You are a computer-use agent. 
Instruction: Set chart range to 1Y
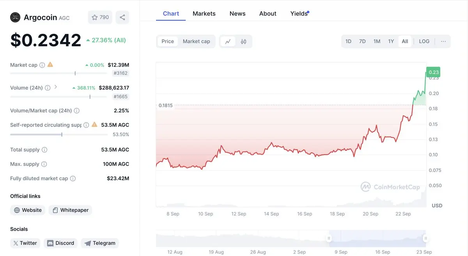click(x=391, y=41)
